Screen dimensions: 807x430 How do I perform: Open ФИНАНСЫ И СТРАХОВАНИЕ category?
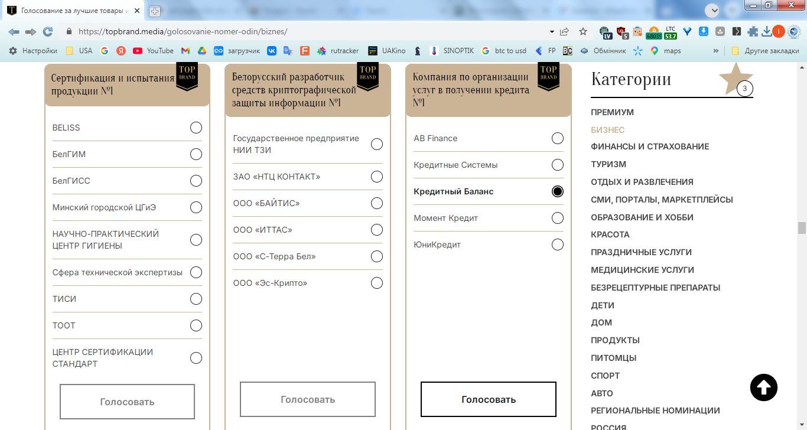click(x=650, y=146)
